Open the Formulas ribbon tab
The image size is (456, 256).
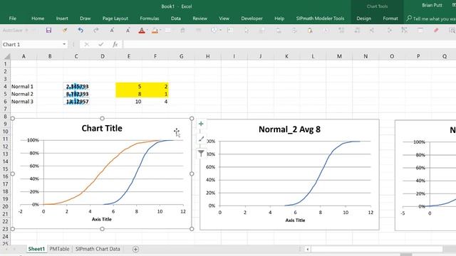[x=150, y=18]
